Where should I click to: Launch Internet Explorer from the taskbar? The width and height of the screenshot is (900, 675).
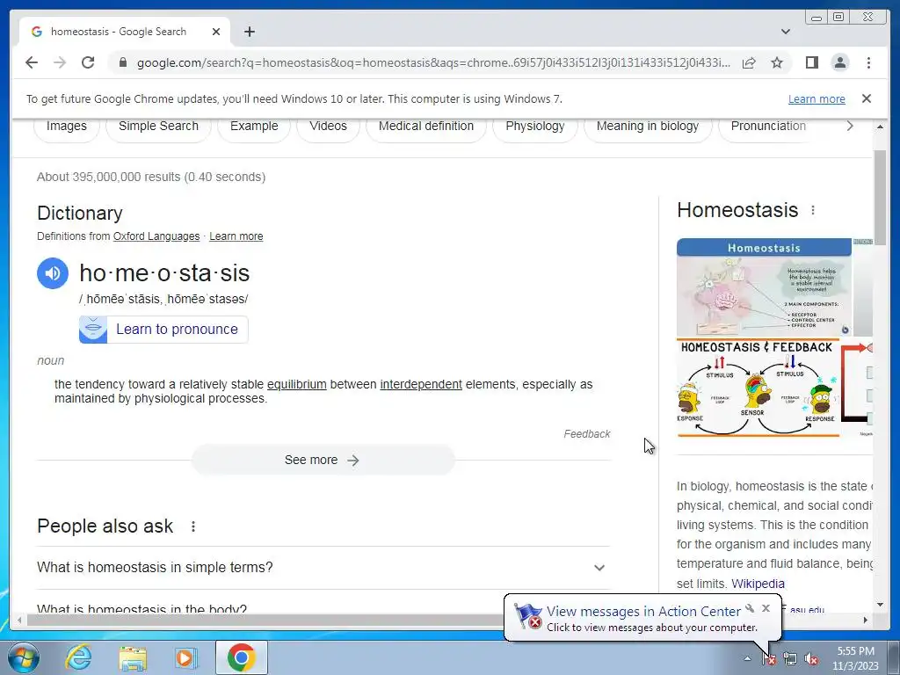(78, 657)
